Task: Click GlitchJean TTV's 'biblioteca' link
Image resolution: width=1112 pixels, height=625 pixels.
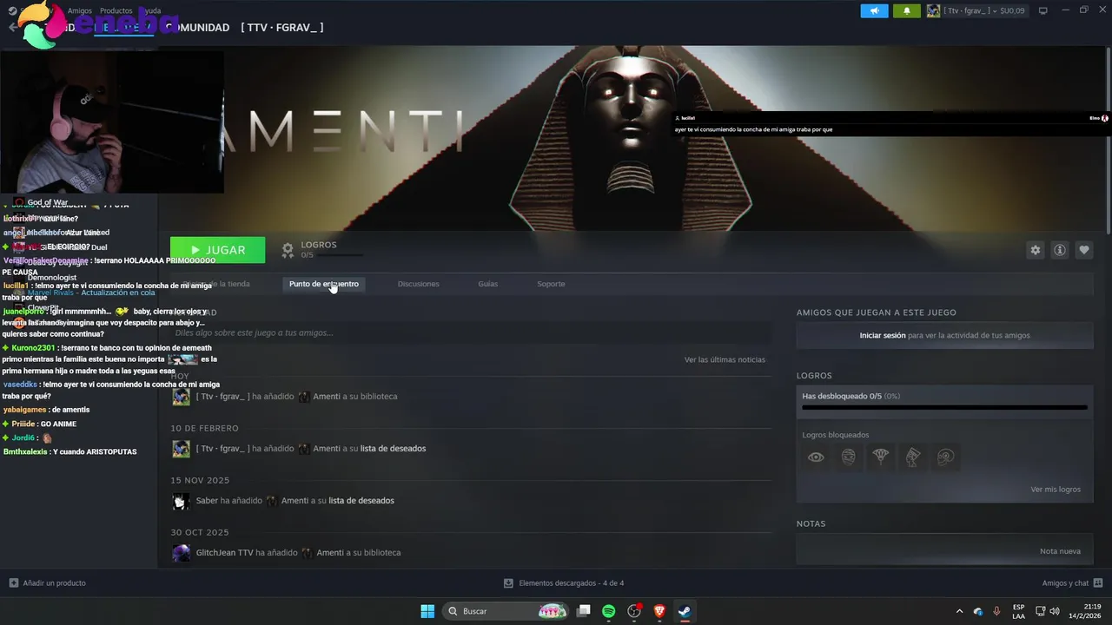Action: click(382, 553)
